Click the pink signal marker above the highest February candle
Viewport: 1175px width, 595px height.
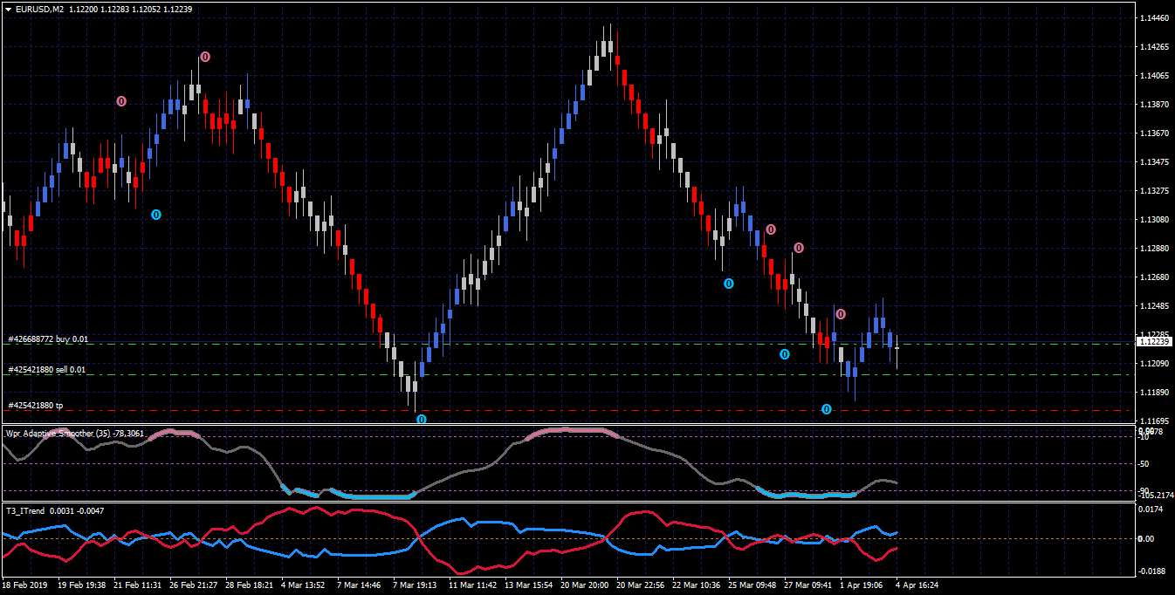(205, 57)
